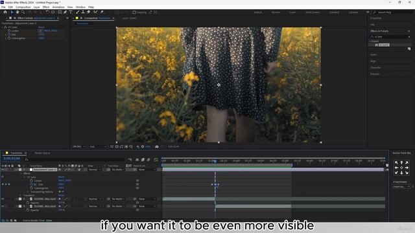The width and height of the screenshot is (415, 233).
Task: Open Adjustment Layer 1 Parent dropdown
Action: (147, 170)
